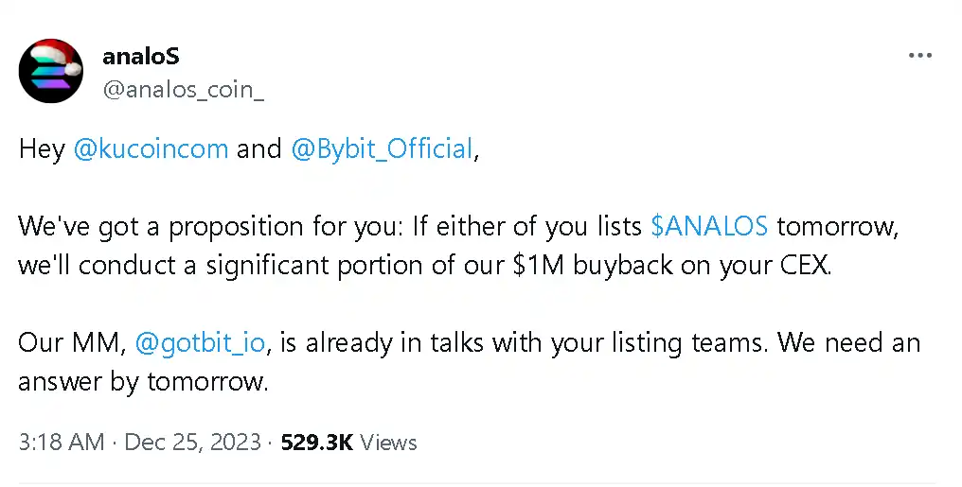The image size is (962, 487).
Task: Open the @gotbit_io mention link
Action: [200, 342]
